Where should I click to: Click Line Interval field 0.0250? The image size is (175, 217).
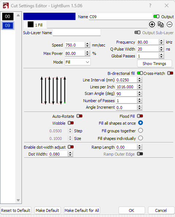tap(127, 80)
